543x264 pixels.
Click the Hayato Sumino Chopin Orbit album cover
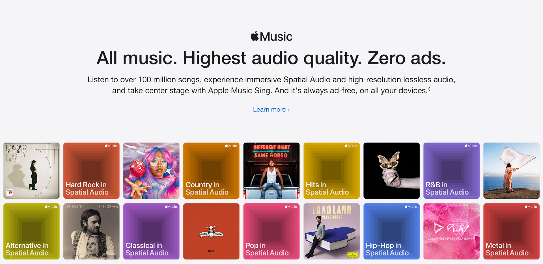[31, 171]
